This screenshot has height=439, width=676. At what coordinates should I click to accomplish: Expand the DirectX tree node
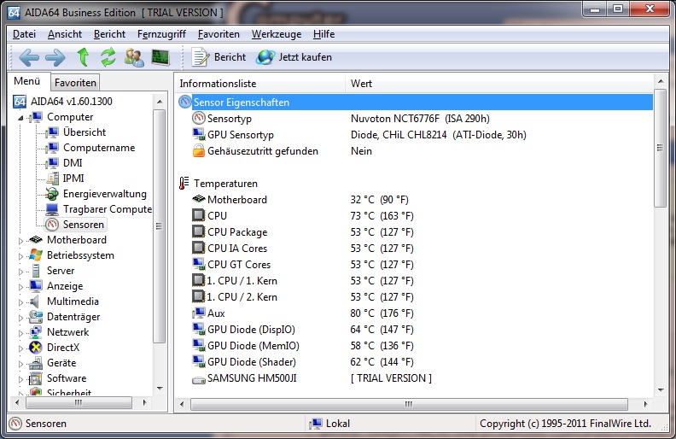click(x=20, y=348)
